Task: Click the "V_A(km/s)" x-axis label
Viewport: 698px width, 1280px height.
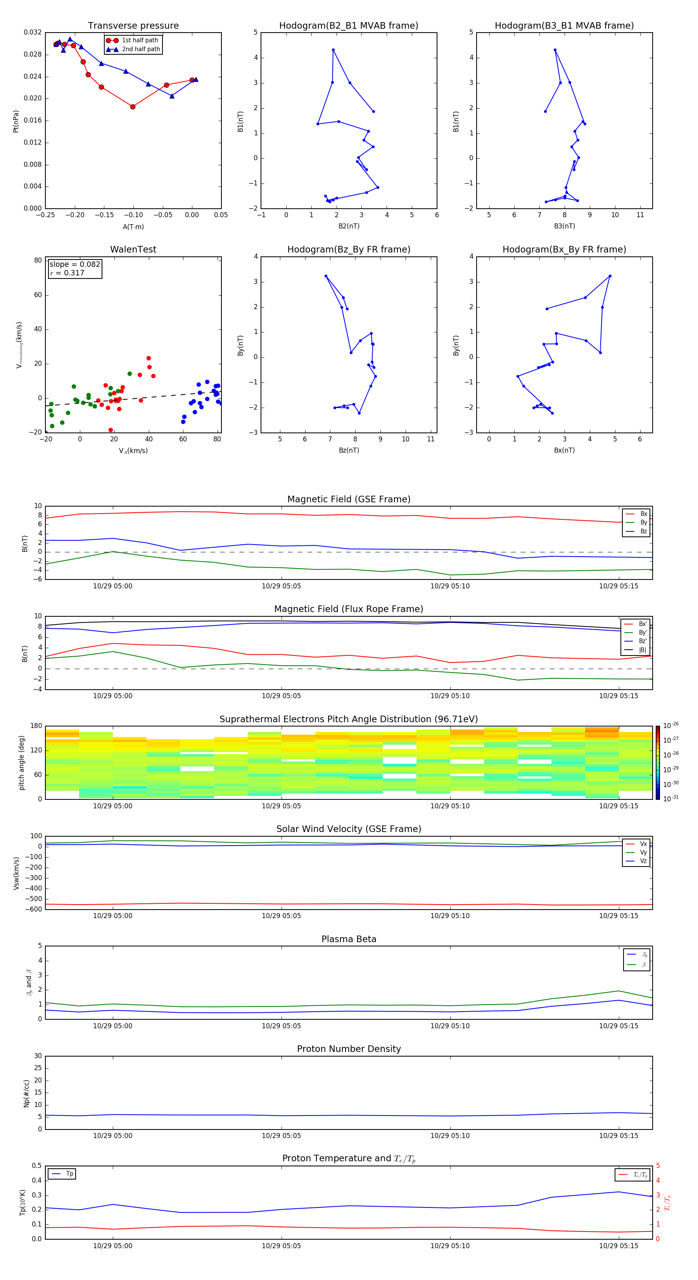Action: [x=133, y=451]
